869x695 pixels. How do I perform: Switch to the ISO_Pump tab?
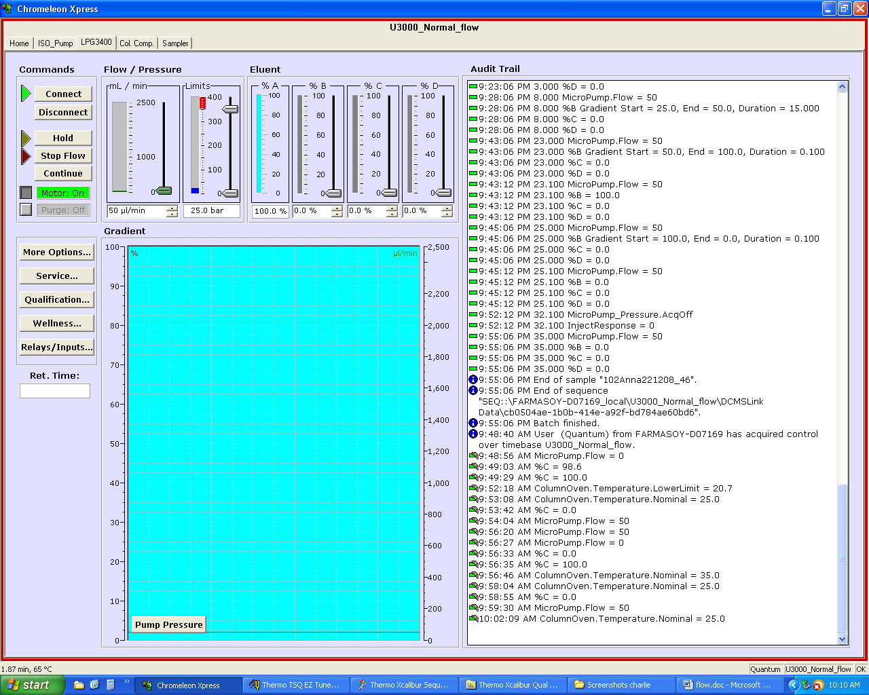(x=55, y=43)
